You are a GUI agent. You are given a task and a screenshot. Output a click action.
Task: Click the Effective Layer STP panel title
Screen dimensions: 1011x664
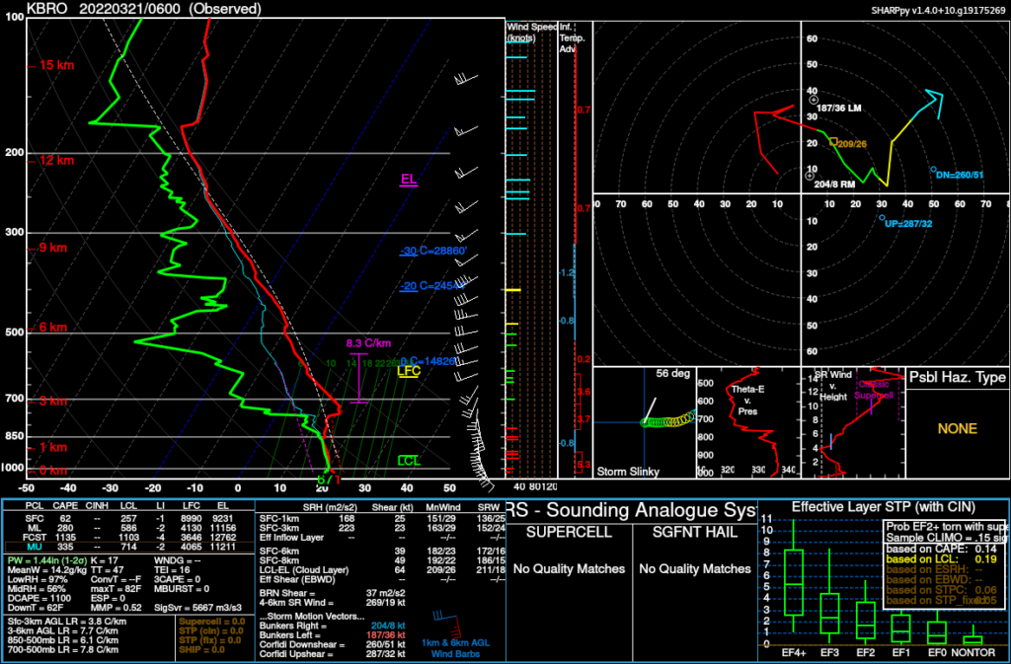coord(885,508)
